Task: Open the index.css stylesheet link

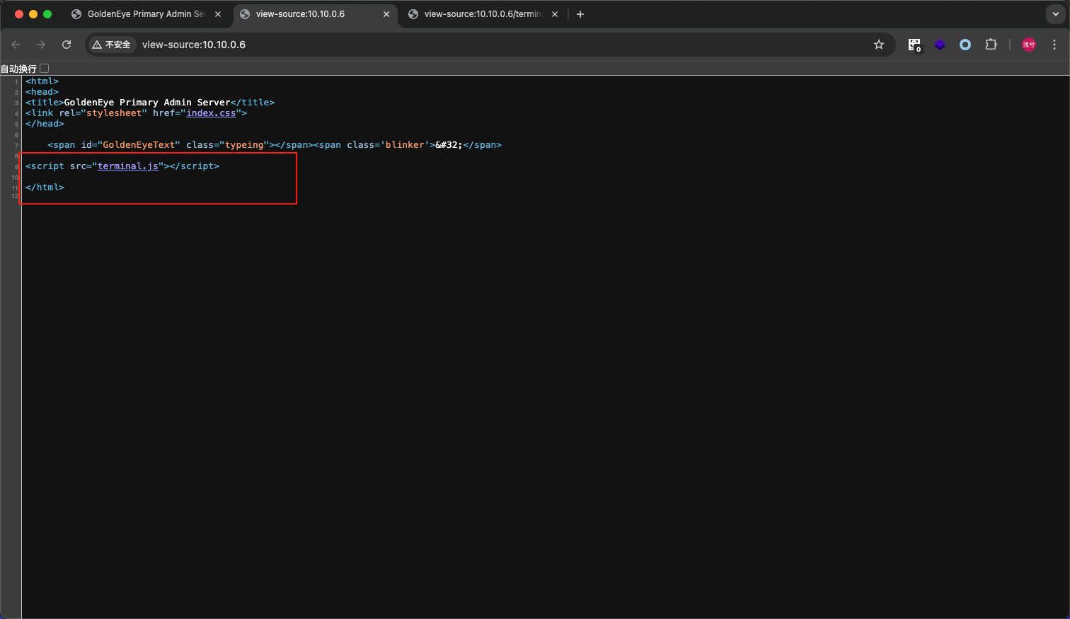Action: (x=211, y=113)
